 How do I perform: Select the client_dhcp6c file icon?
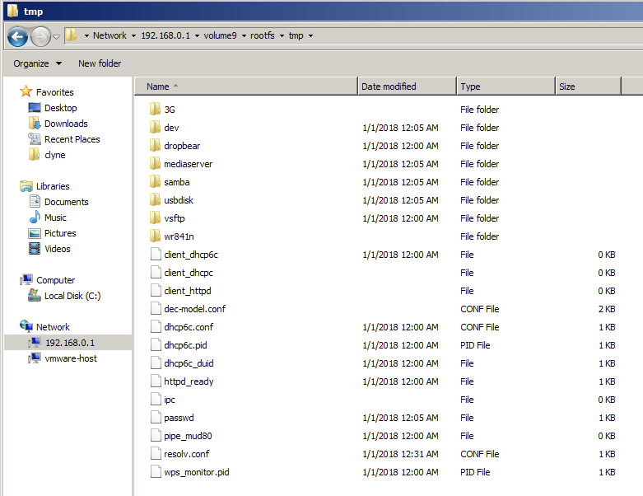coord(156,255)
